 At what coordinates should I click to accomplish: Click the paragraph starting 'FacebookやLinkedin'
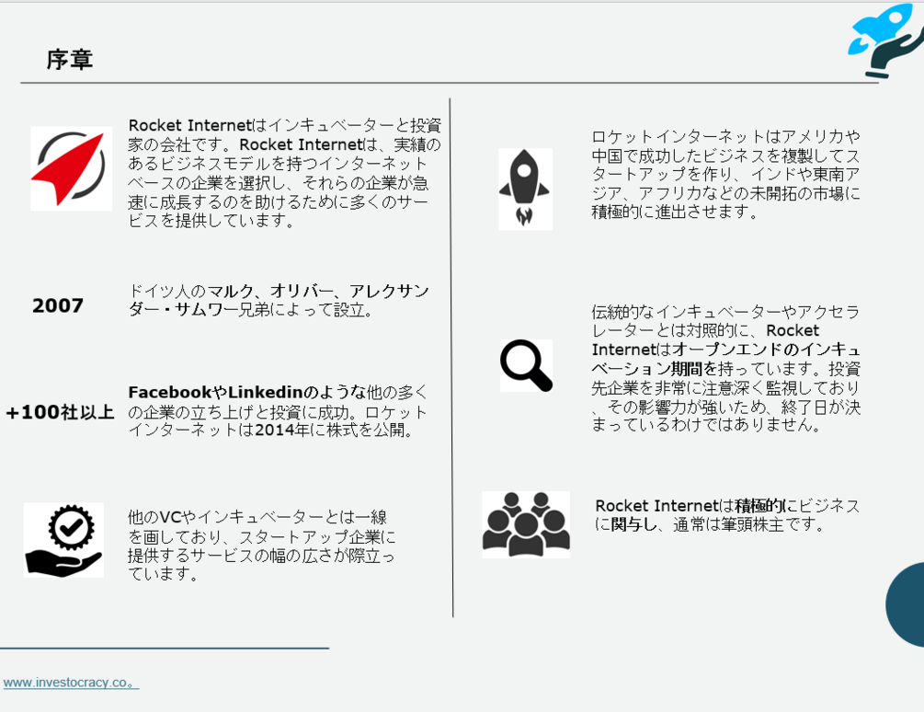click(278, 411)
